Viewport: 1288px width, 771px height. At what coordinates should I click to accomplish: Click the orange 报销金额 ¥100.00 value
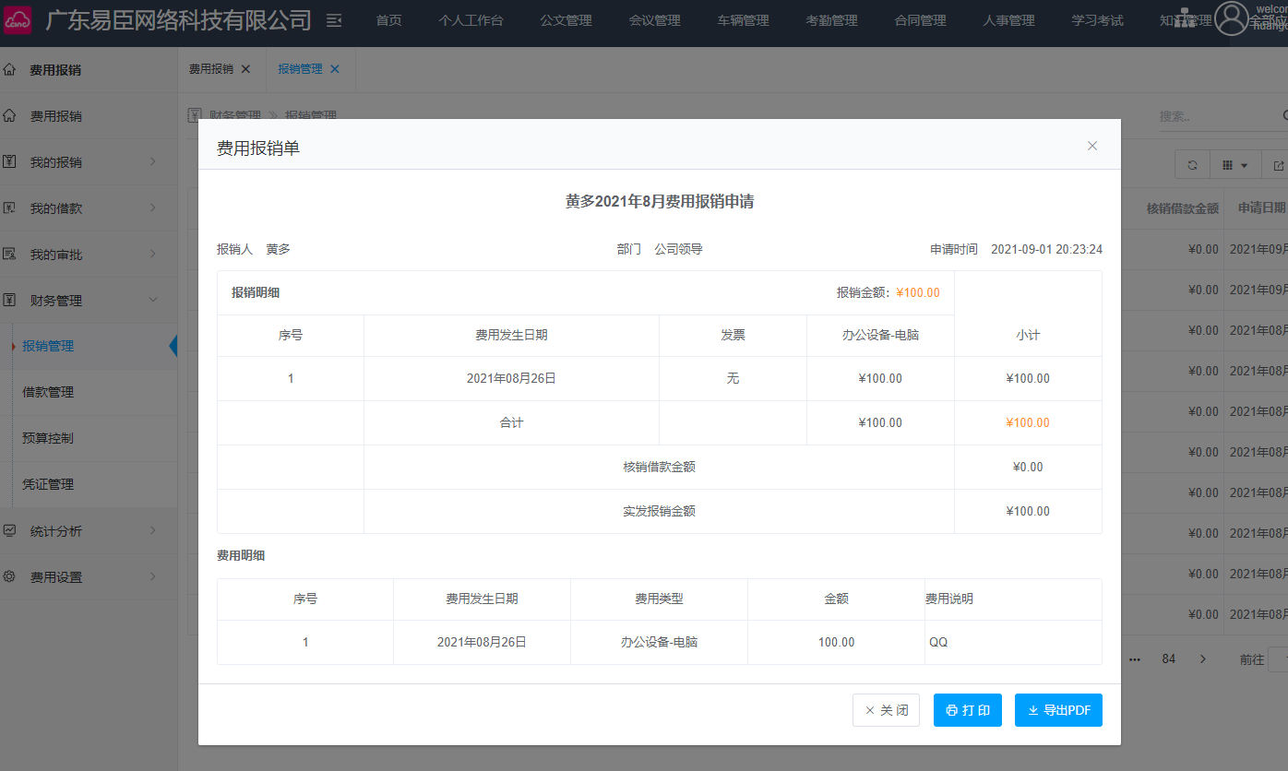pyautogui.click(x=918, y=292)
